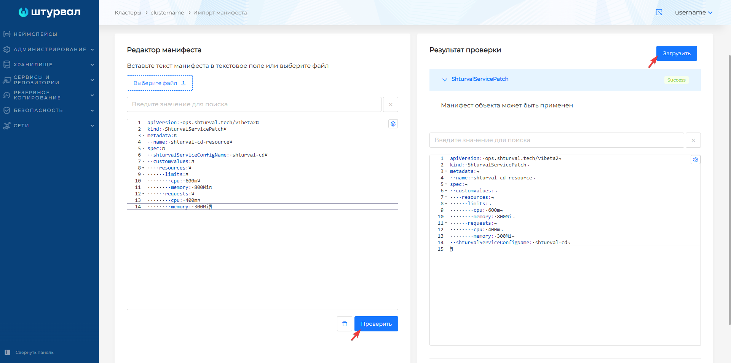Viewport: 731px width, 363px height.
Task: Open the username dropdown
Action: click(x=694, y=12)
